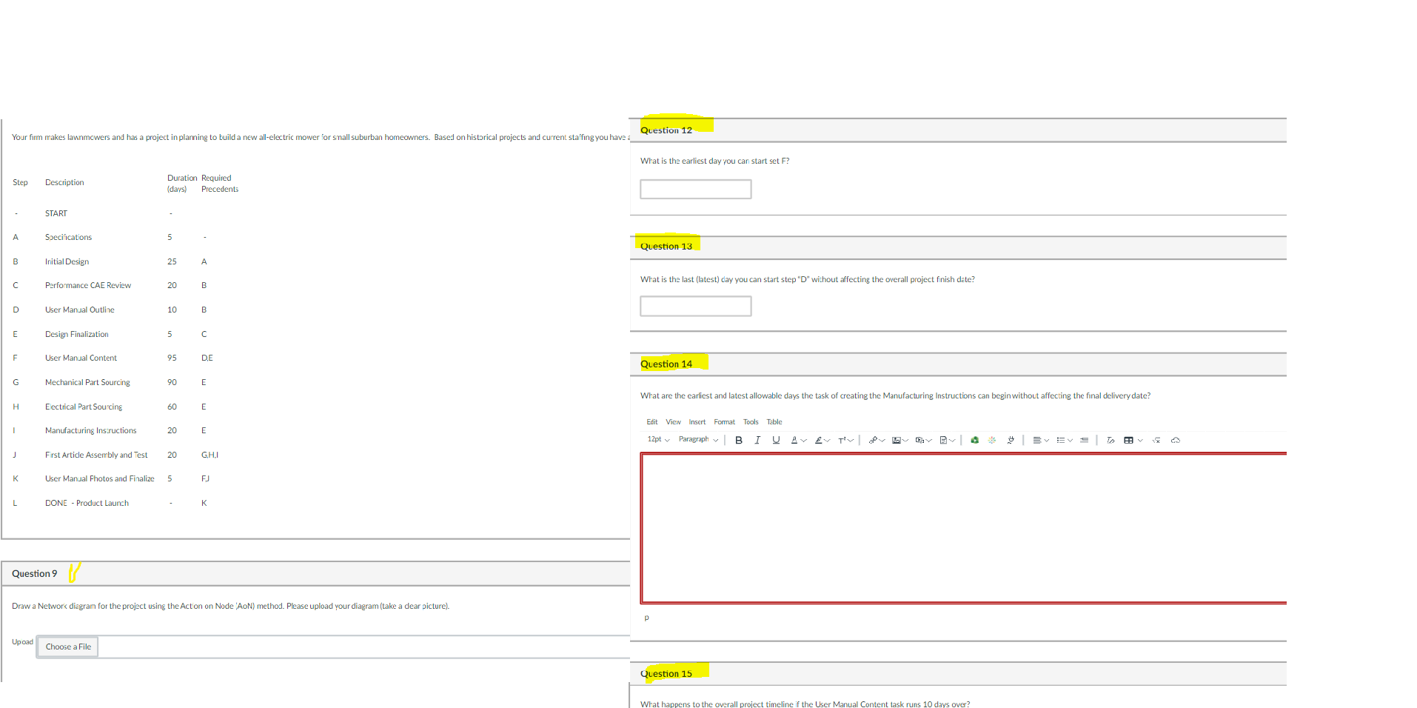Toggle underline formatting
The height and width of the screenshot is (708, 1417).
click(776, 440)
